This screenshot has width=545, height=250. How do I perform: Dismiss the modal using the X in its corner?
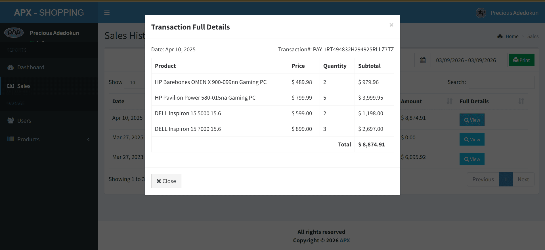coord(391,25)
